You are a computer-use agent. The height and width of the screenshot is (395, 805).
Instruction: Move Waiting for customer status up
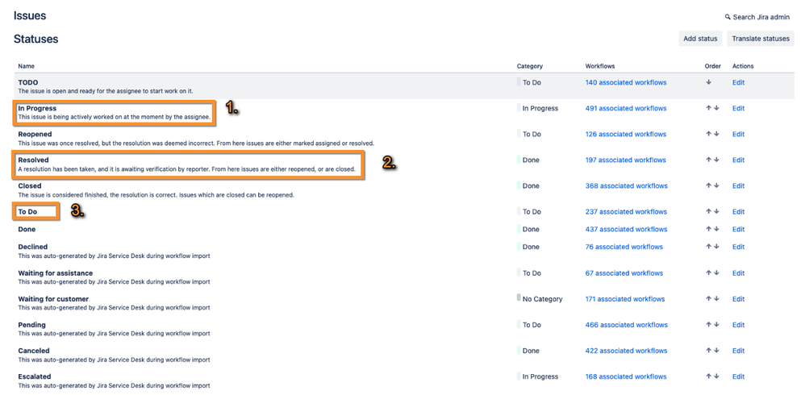point(708,298)
